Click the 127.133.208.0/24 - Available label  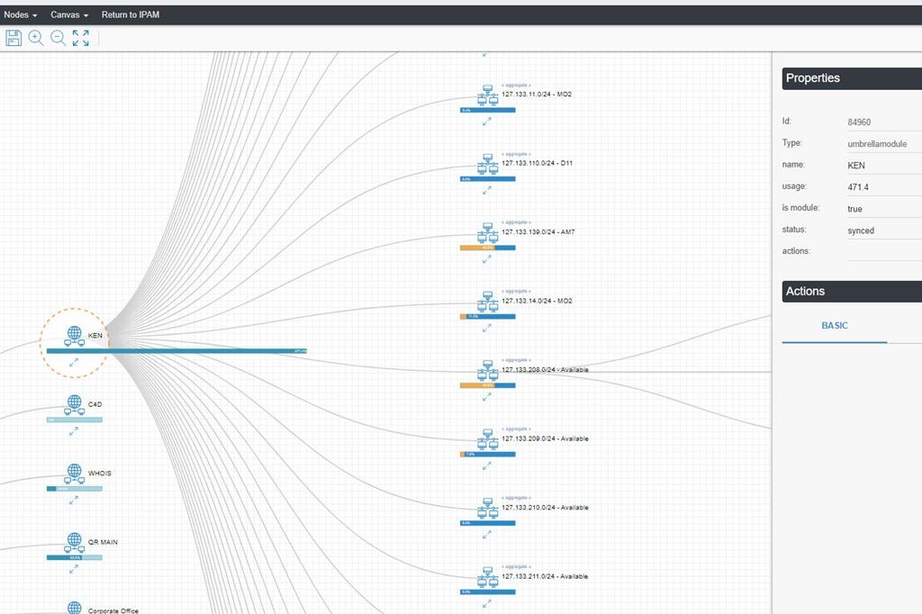[545, 370]
